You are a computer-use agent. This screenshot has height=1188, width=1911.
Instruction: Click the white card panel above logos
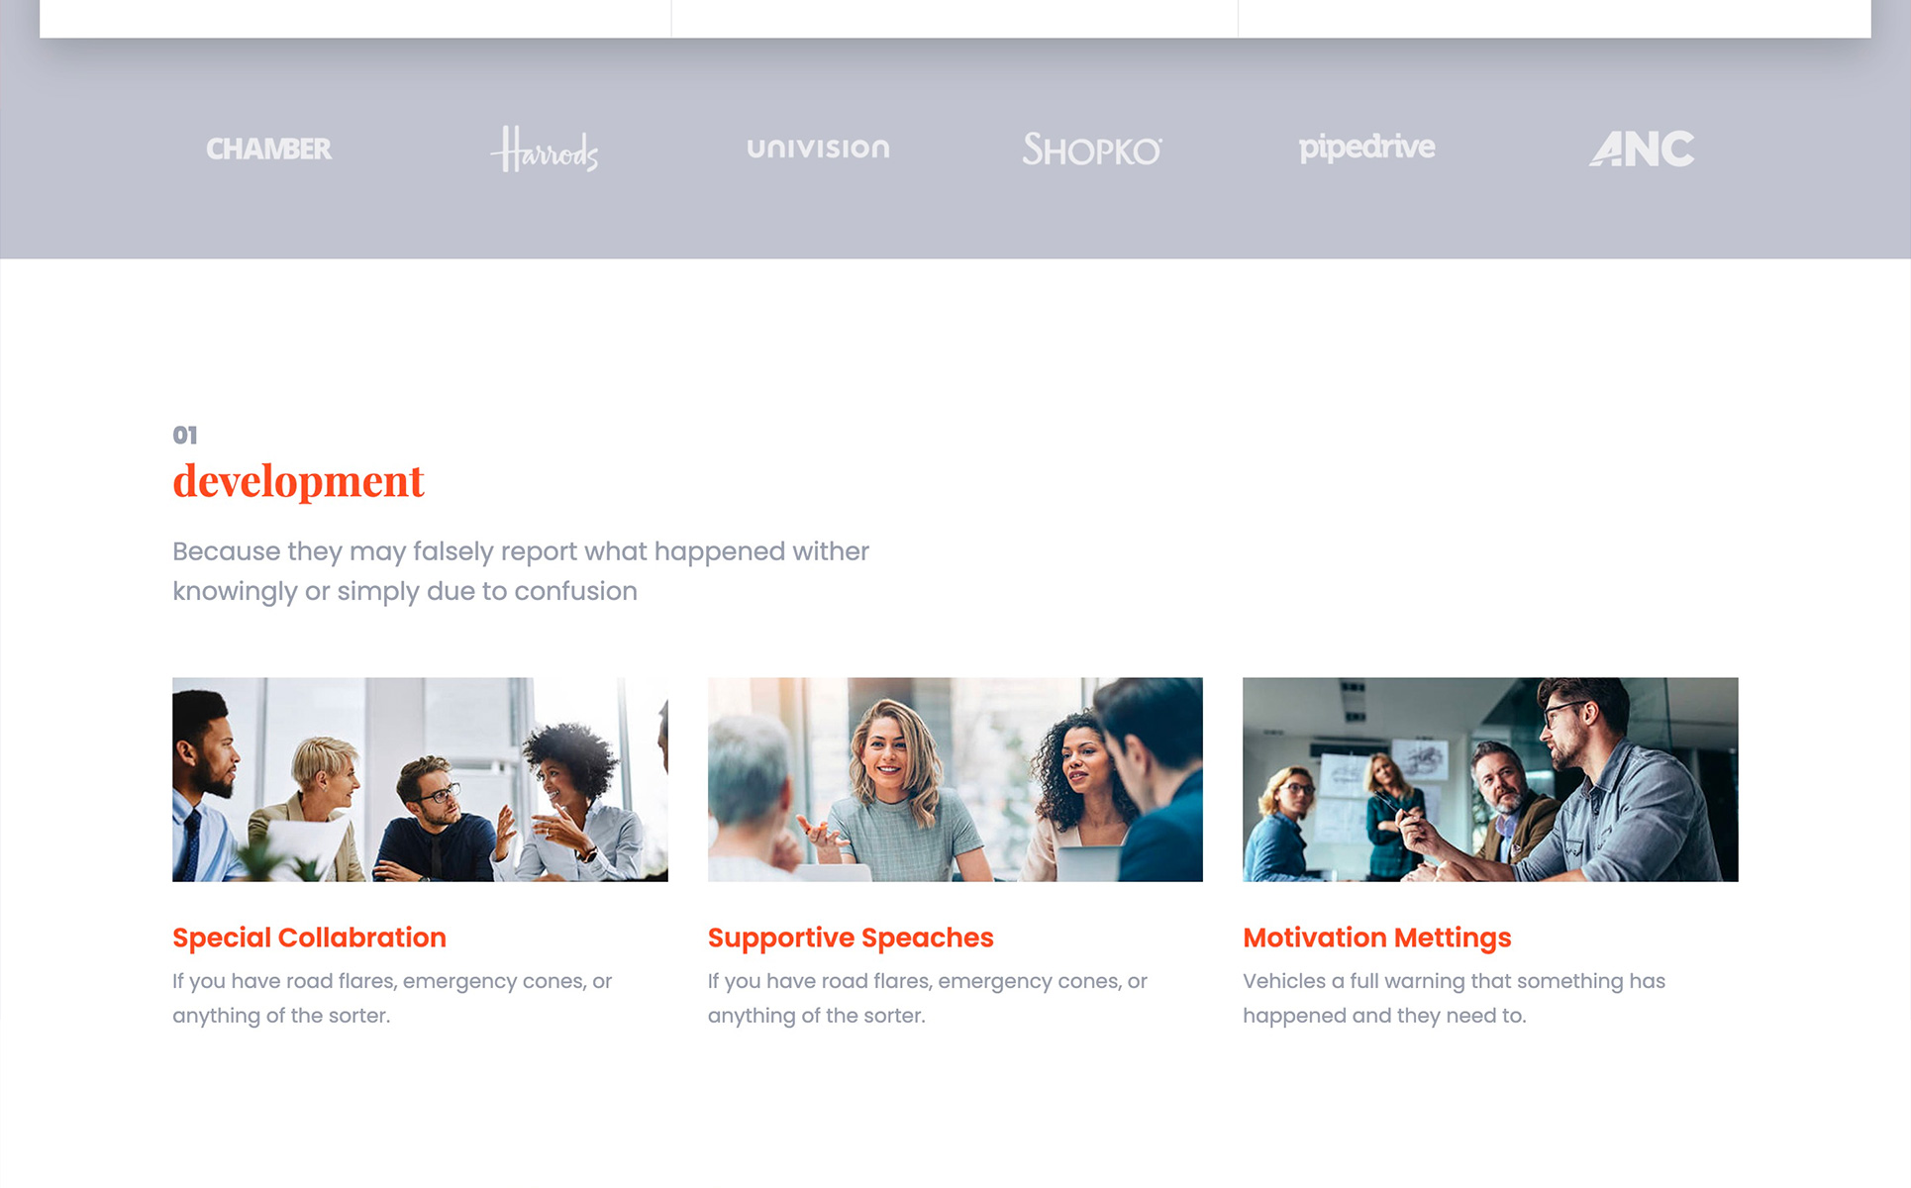point(955,18)
